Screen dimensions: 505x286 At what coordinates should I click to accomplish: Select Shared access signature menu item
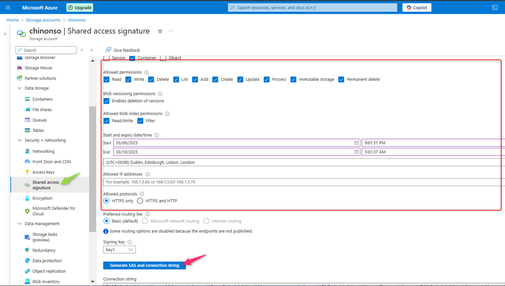tap(49, 185)
